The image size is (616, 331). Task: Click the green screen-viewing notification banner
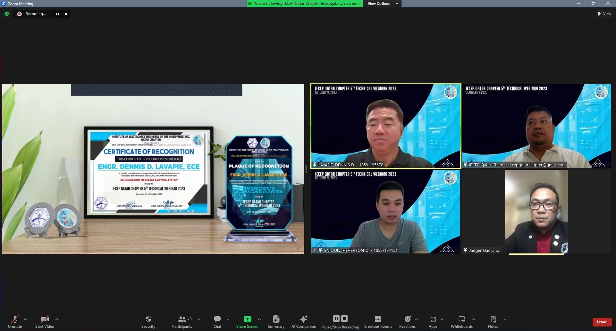coord(305,4)
